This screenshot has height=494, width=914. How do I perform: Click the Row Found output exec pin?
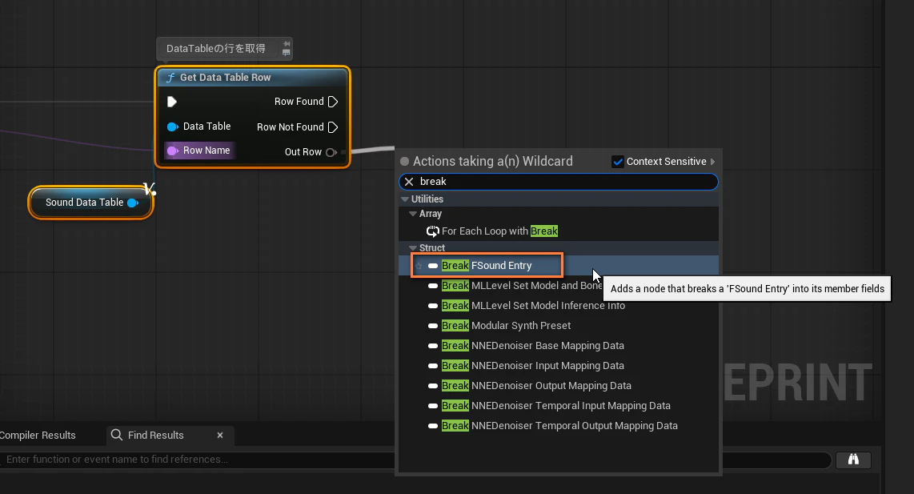[x=333, y=102]
